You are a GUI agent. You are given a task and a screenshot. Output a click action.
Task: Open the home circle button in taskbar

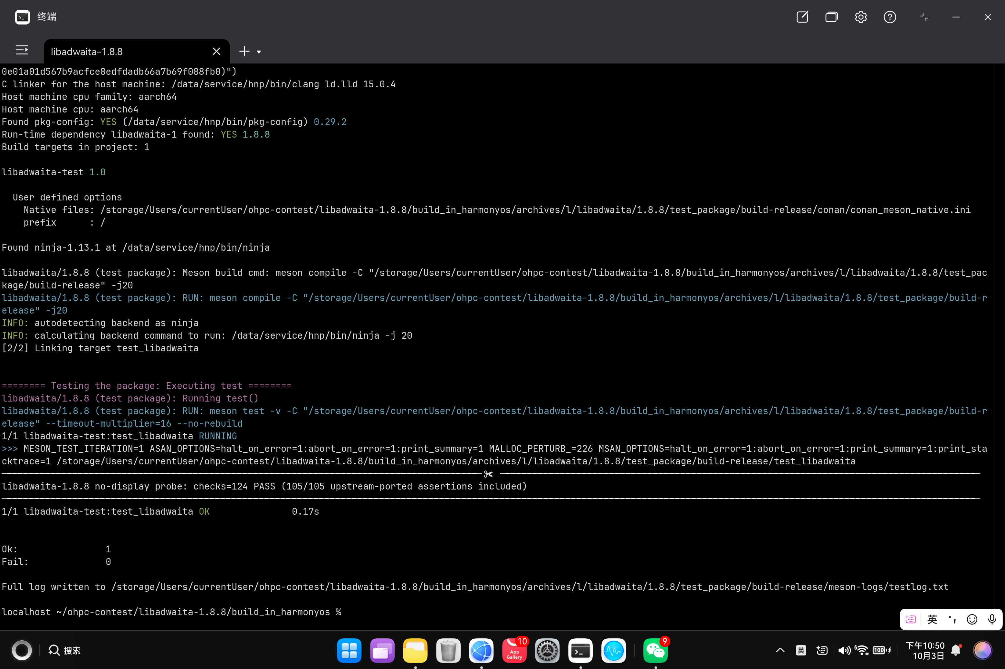point(22,650)
